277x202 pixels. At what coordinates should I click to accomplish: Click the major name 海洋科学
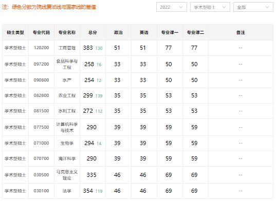click(x=67, y=158)
